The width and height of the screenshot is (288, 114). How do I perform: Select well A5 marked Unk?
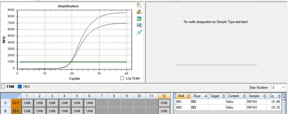coord(77,103)
